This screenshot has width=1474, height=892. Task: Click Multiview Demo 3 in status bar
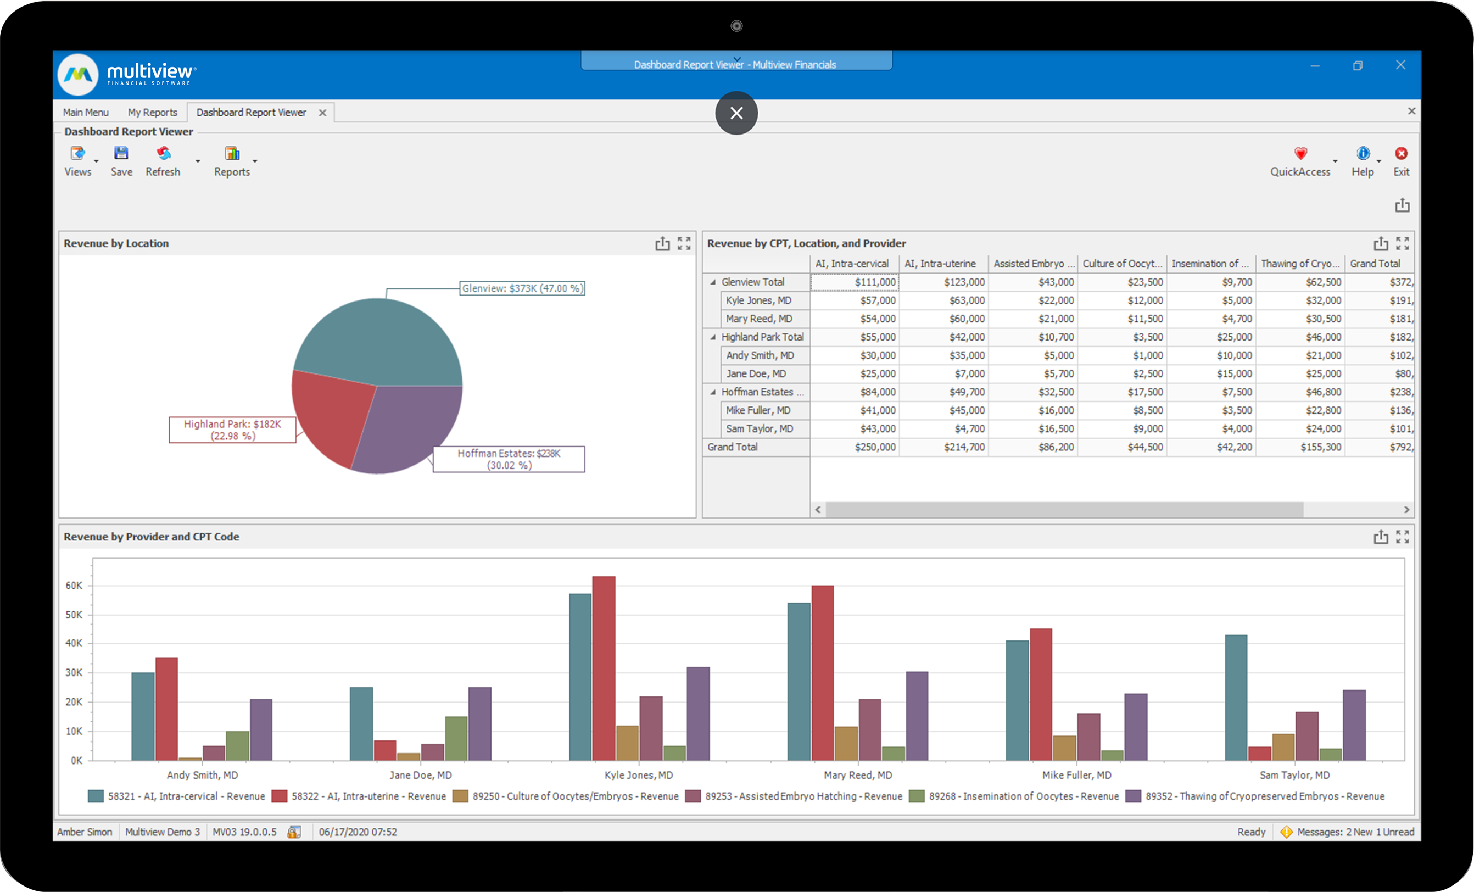click(163, 832)
